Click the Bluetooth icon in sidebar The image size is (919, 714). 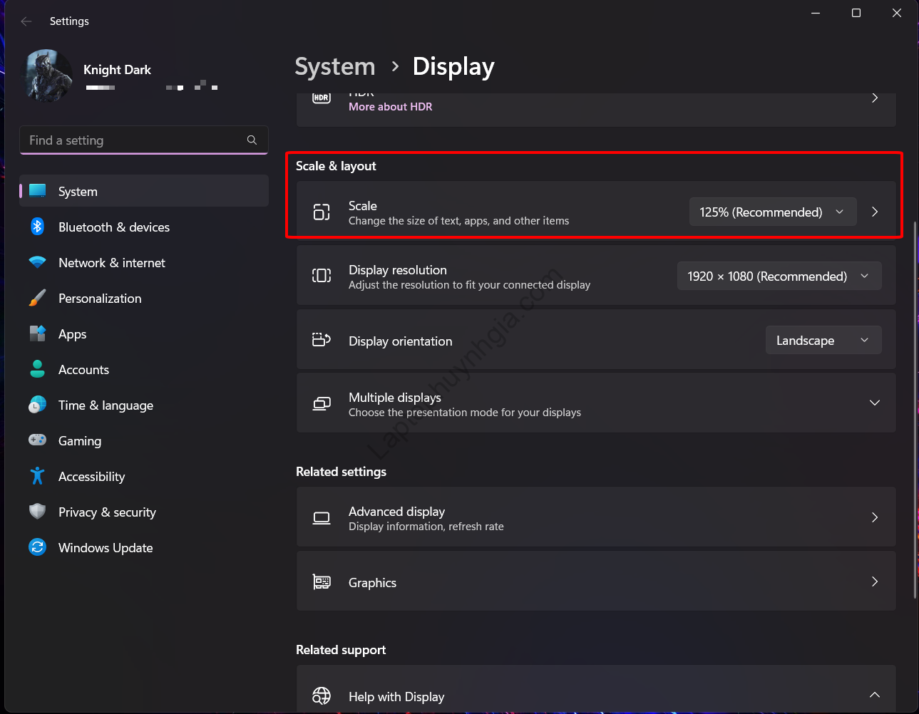38,227
